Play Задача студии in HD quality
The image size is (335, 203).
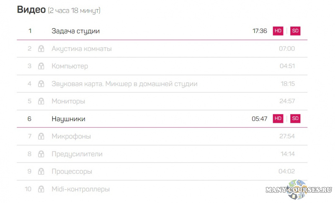tap(278, 31)
